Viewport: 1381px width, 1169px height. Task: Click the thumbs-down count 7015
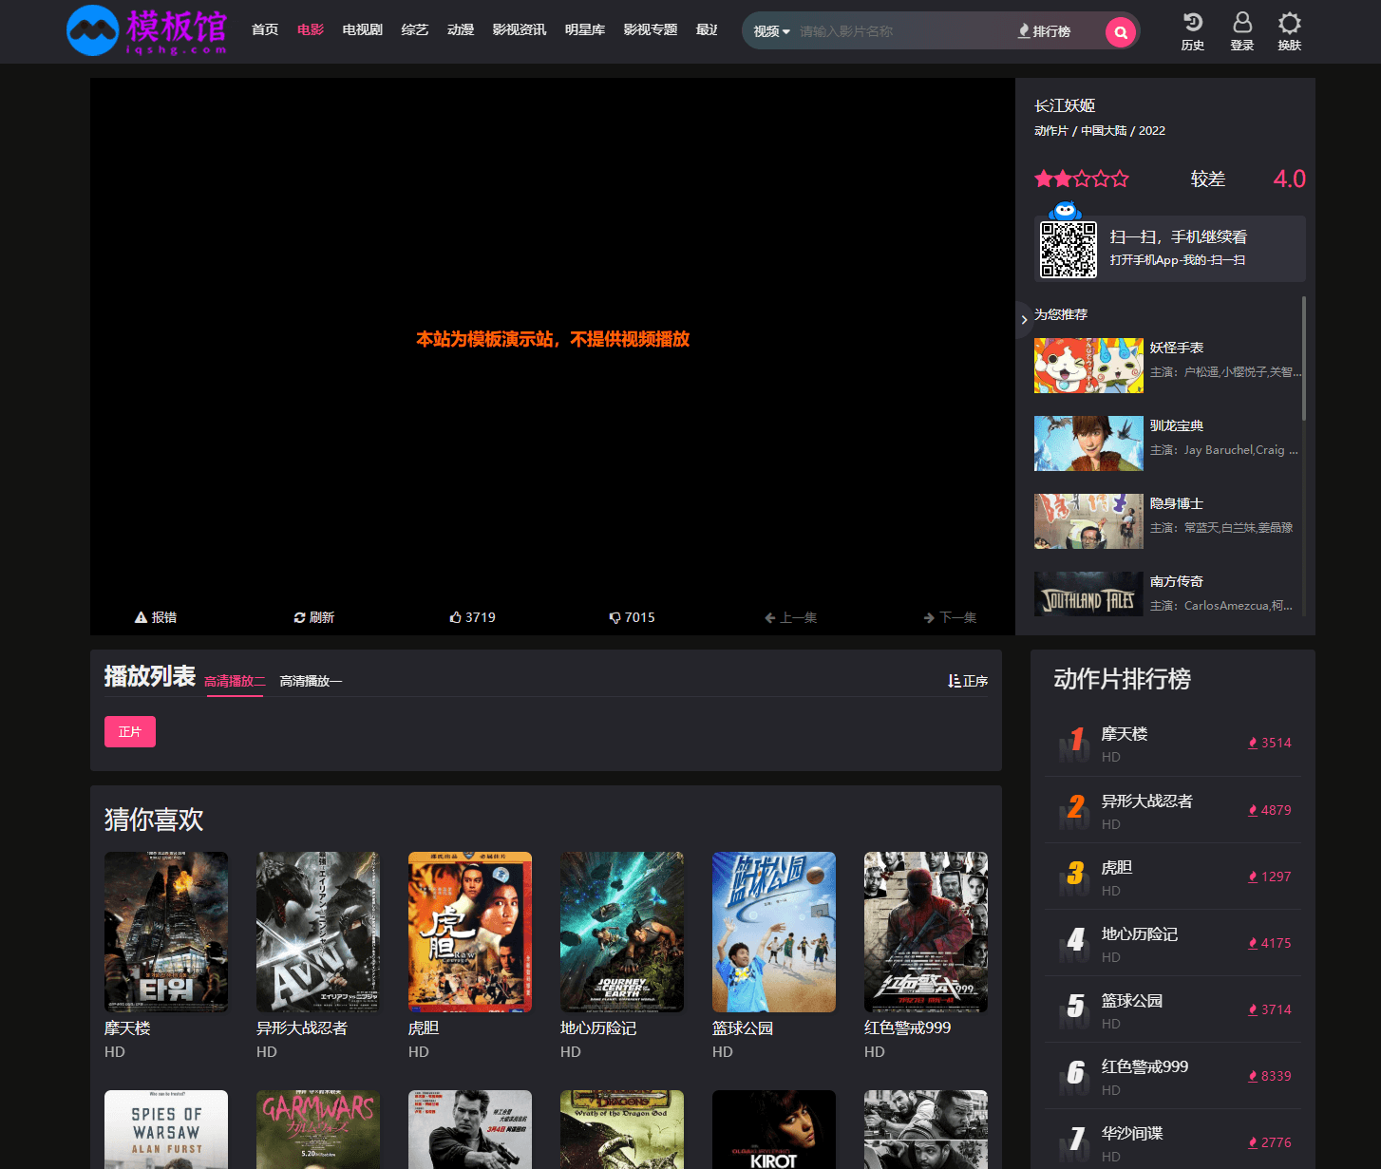point(632,617)
